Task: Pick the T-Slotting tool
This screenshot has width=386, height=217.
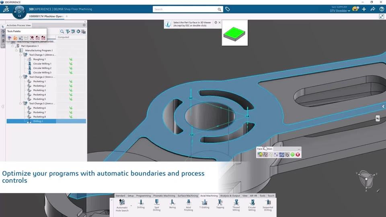Action: (204, 204)
